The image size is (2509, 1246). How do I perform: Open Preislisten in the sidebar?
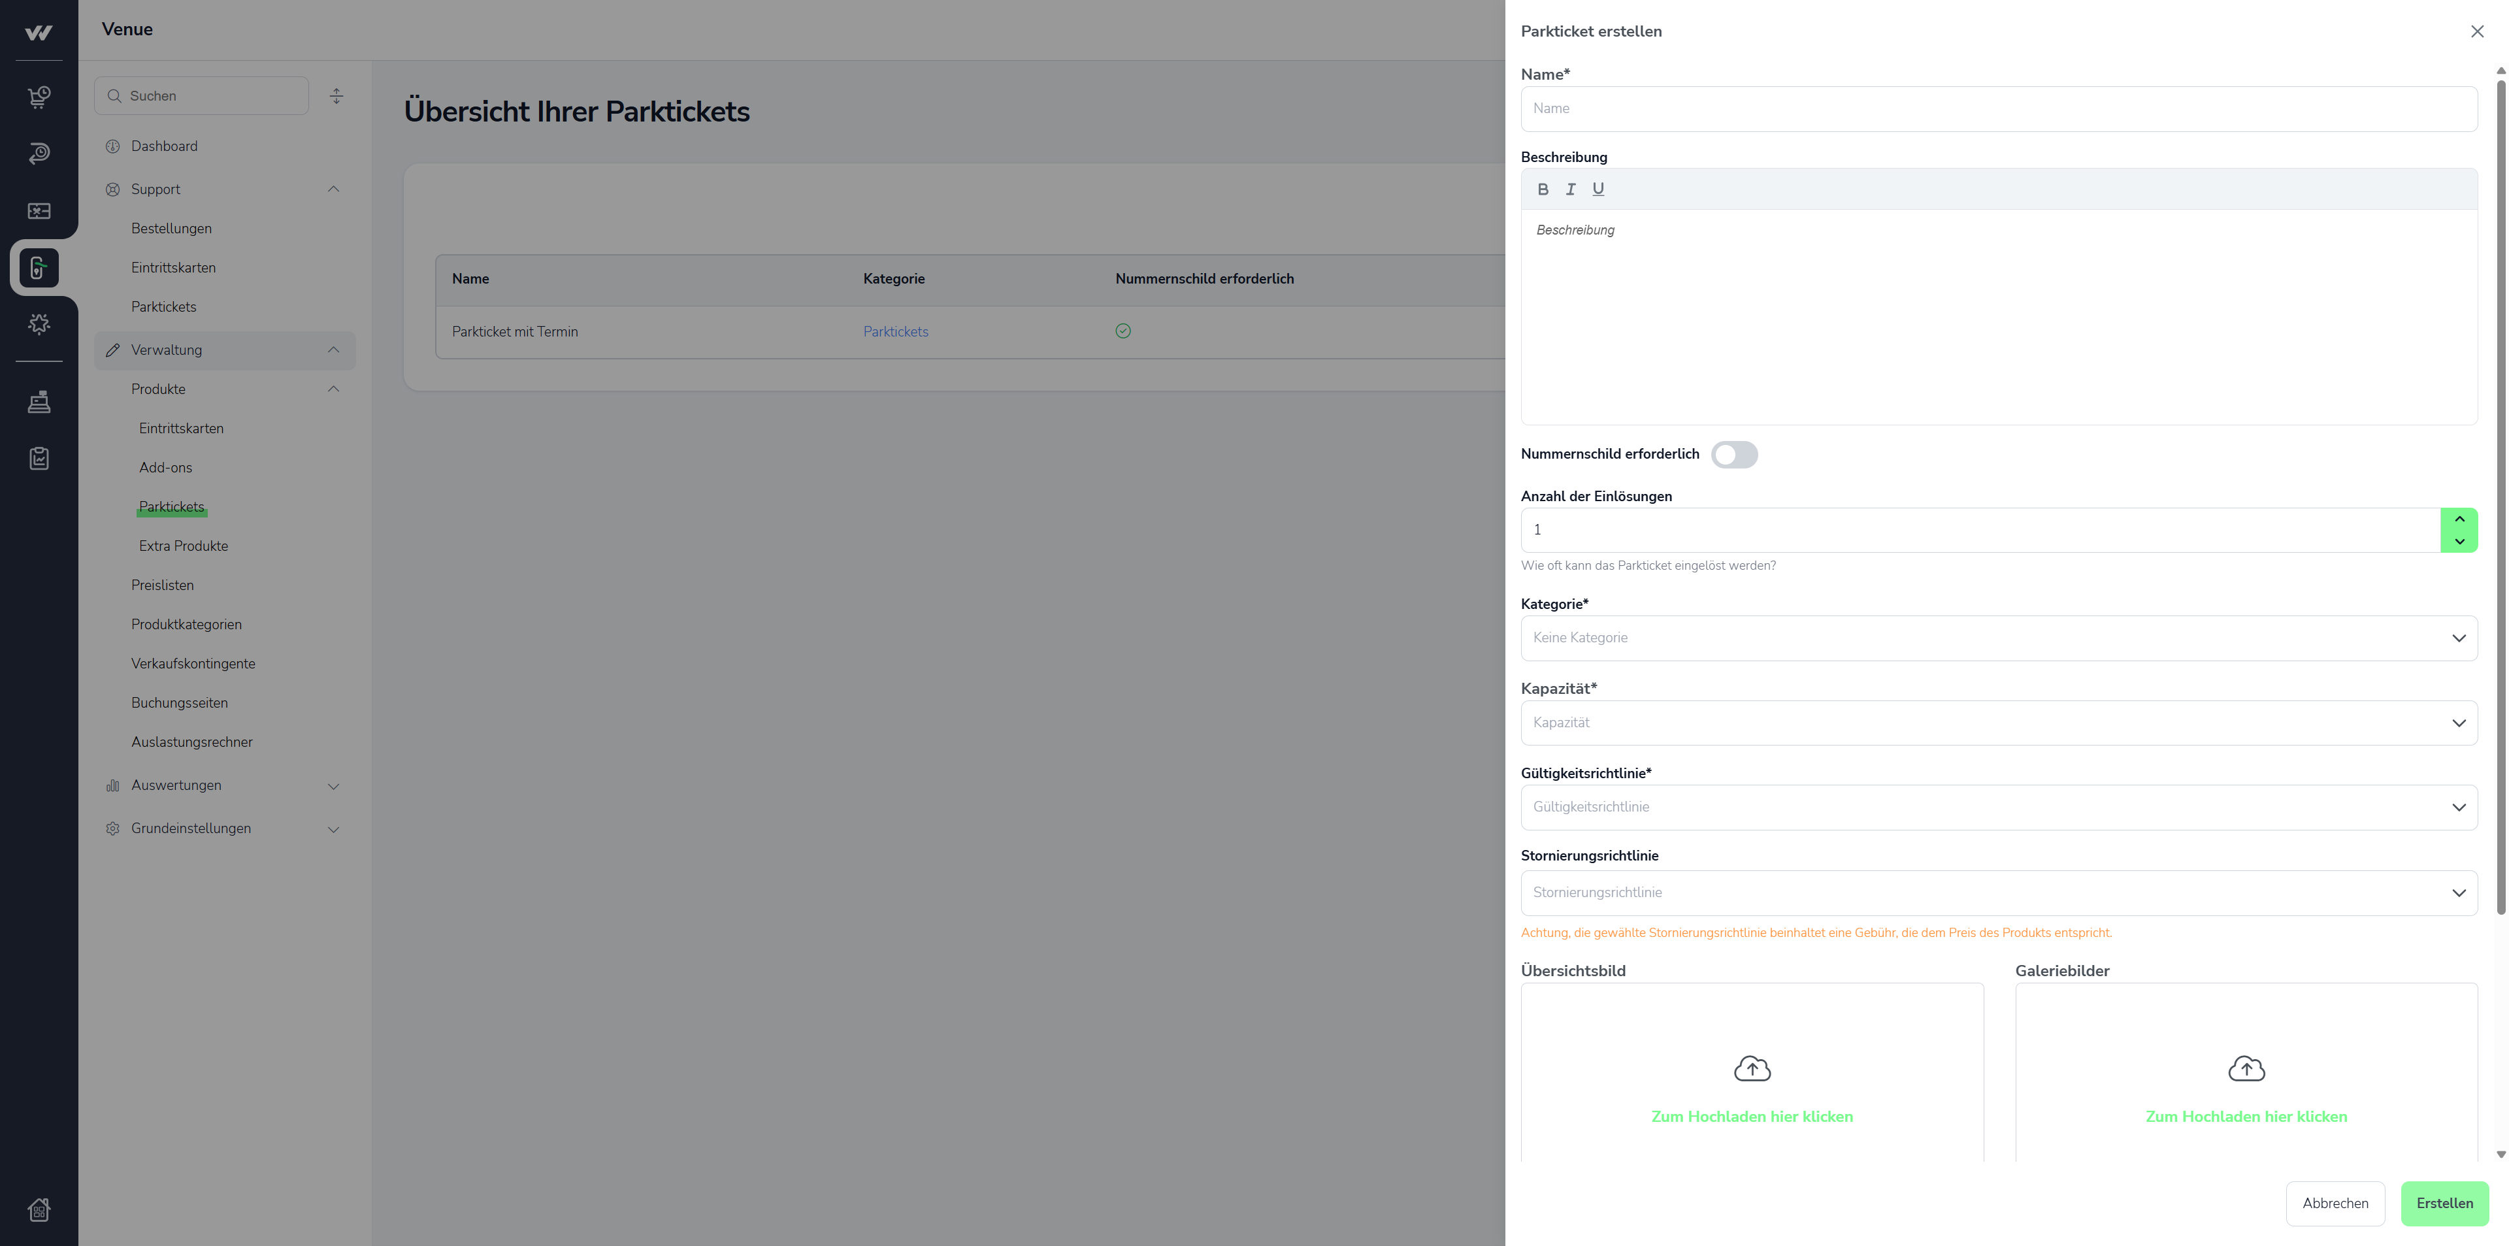(x=163, y=585)
